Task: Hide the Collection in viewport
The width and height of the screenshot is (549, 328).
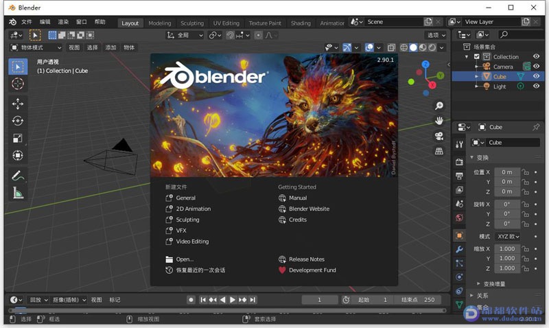Action: pyautogui.click(x=536, y=56)
